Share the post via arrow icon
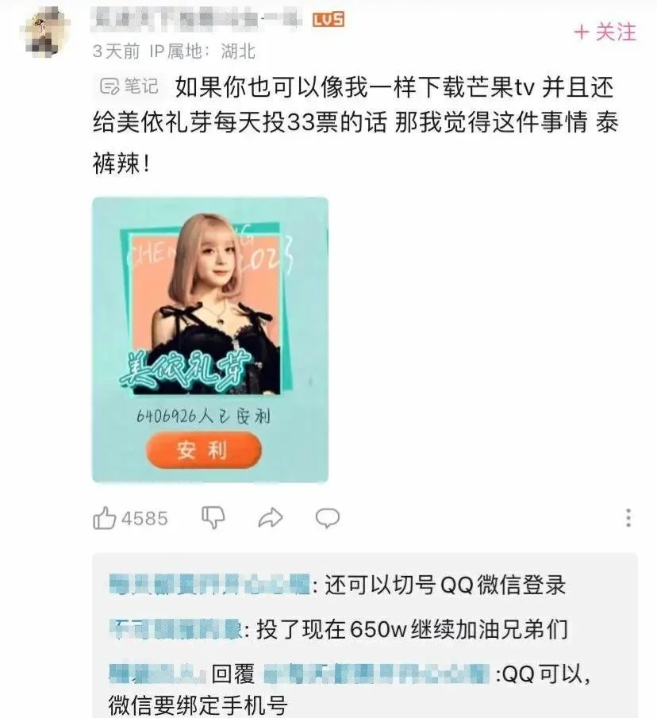Viewport: 657px width, 718px height. coord(271,518)
